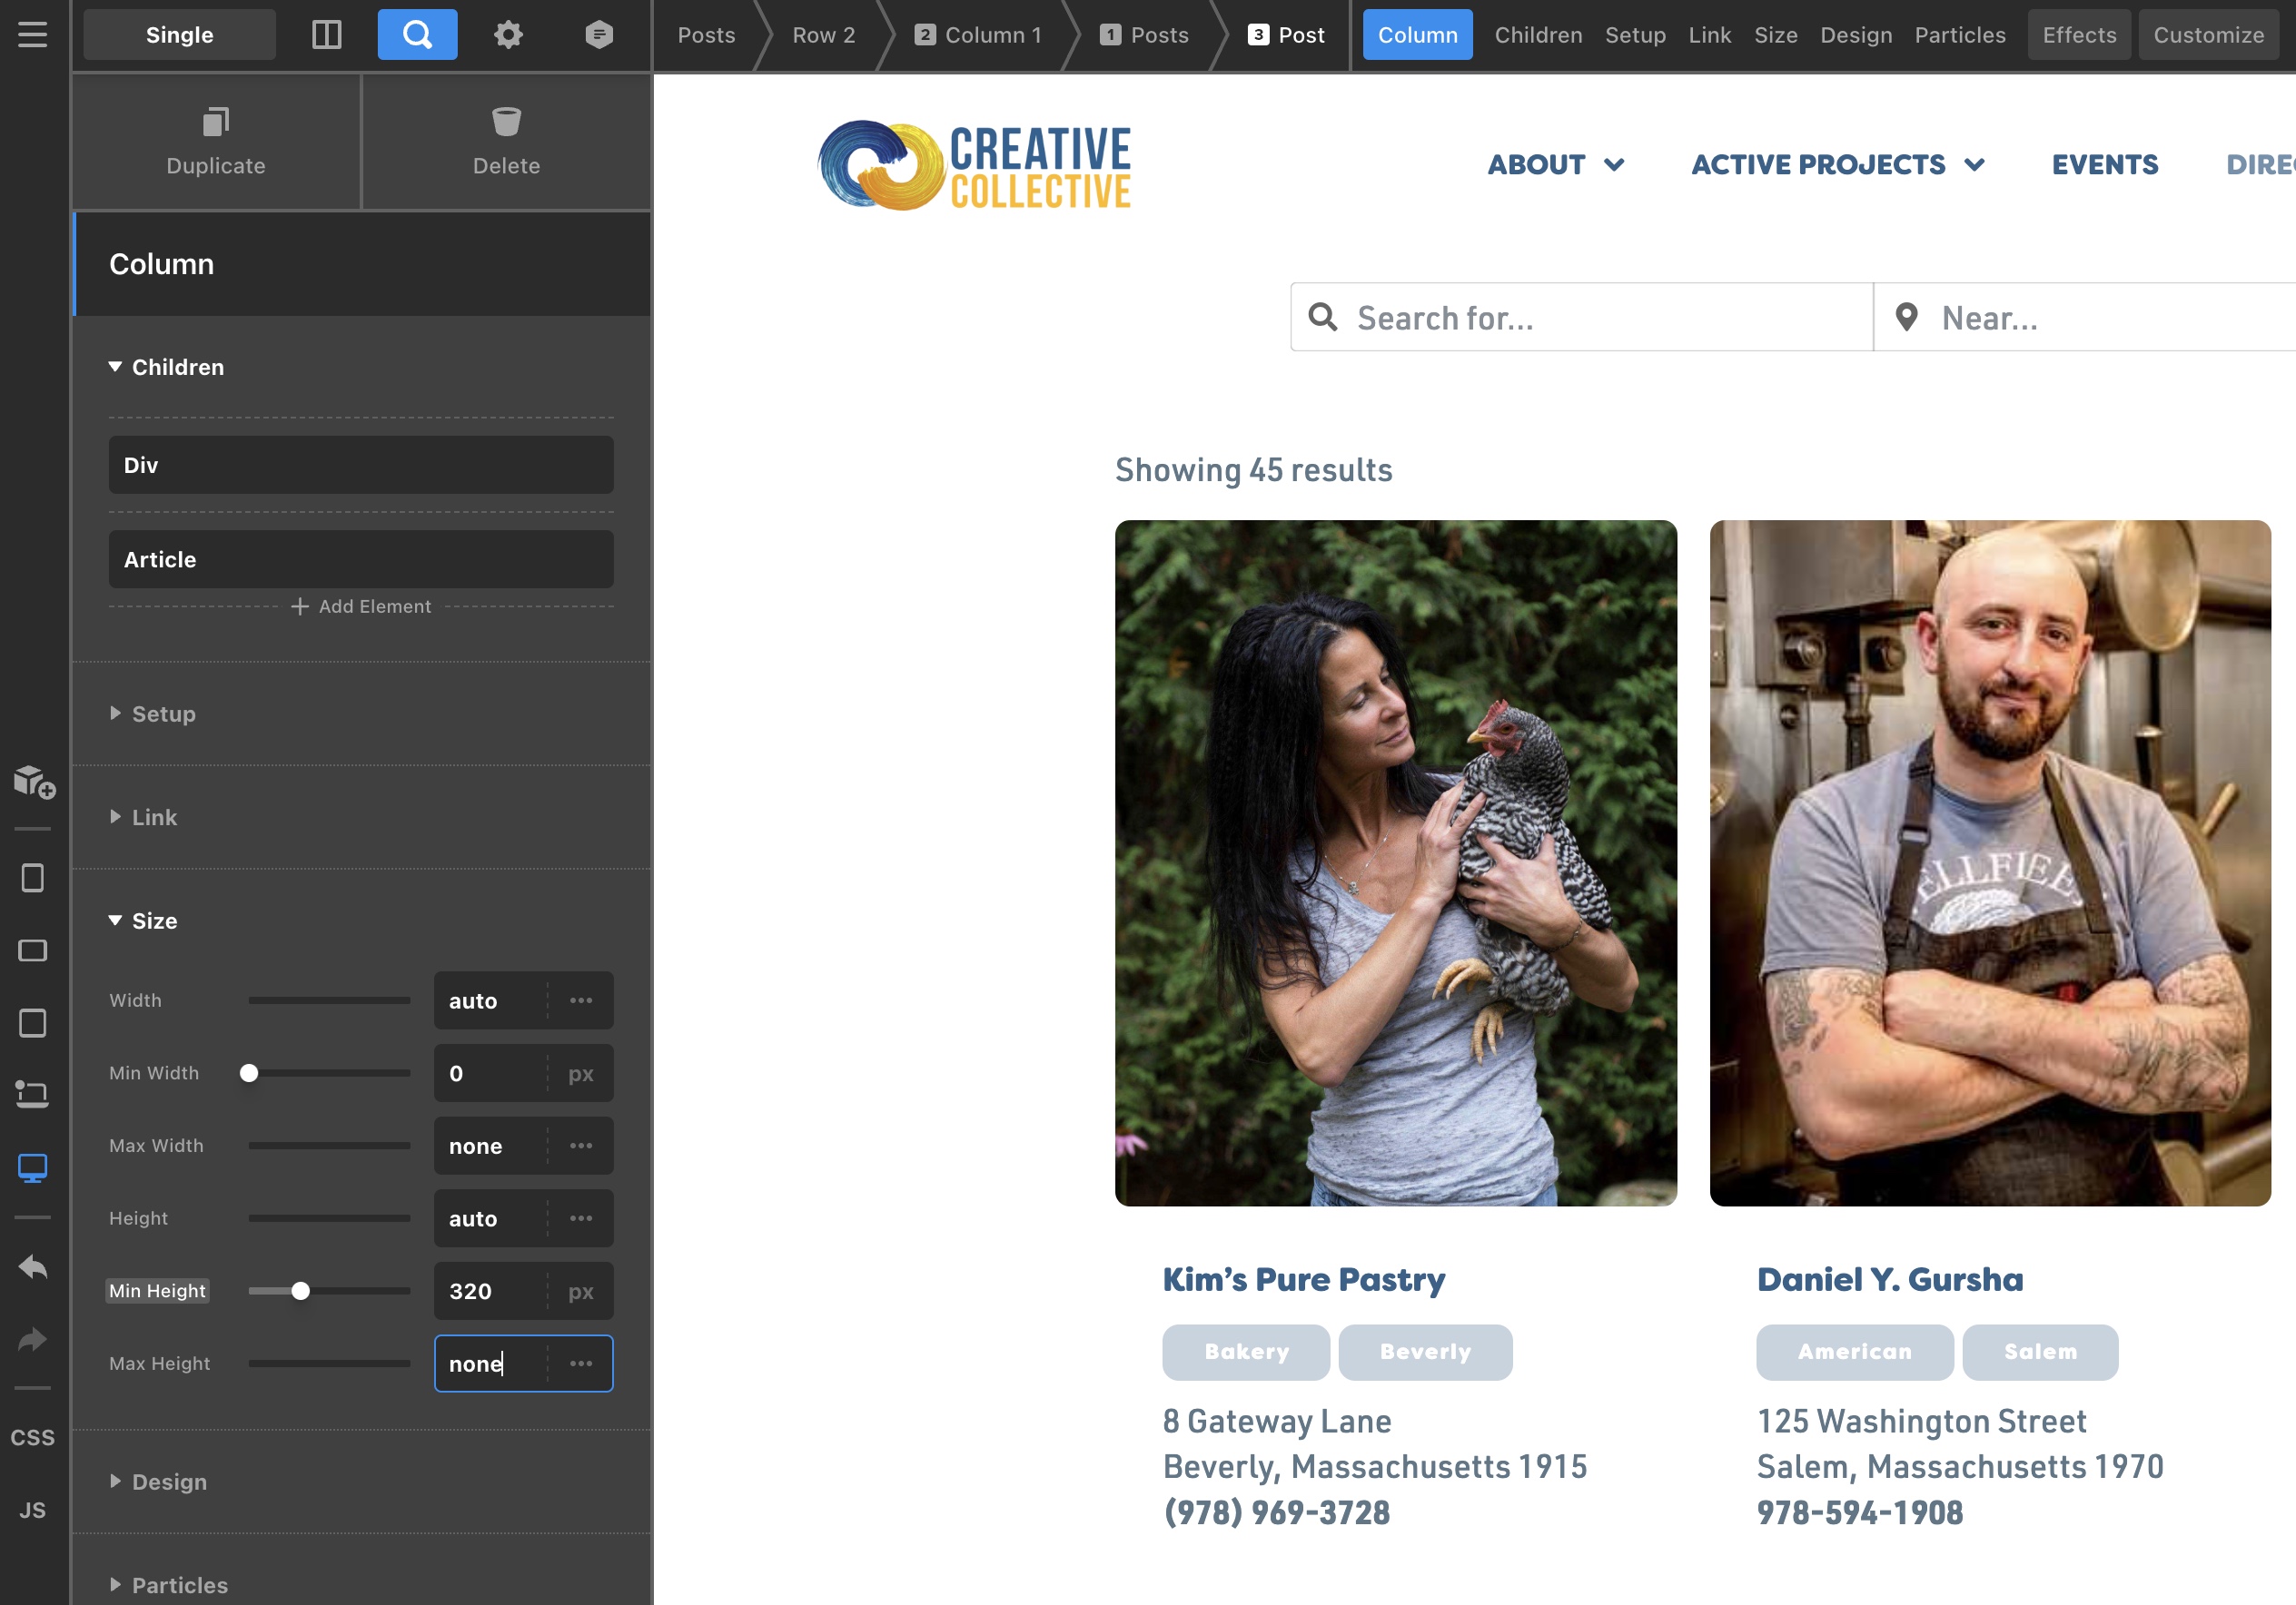Click the Min Height slider handle
The width and height of the screenshot is (2296, 1605).
point(300,1291)
